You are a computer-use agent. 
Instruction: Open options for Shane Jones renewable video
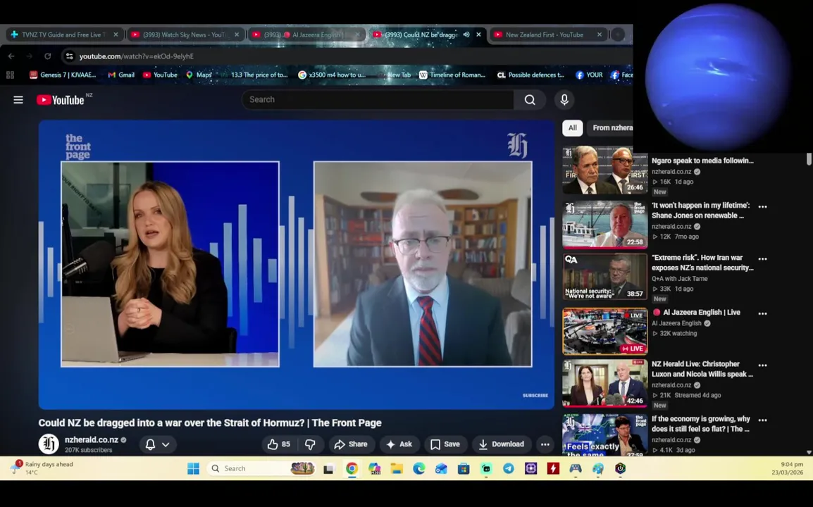(763, 206)
